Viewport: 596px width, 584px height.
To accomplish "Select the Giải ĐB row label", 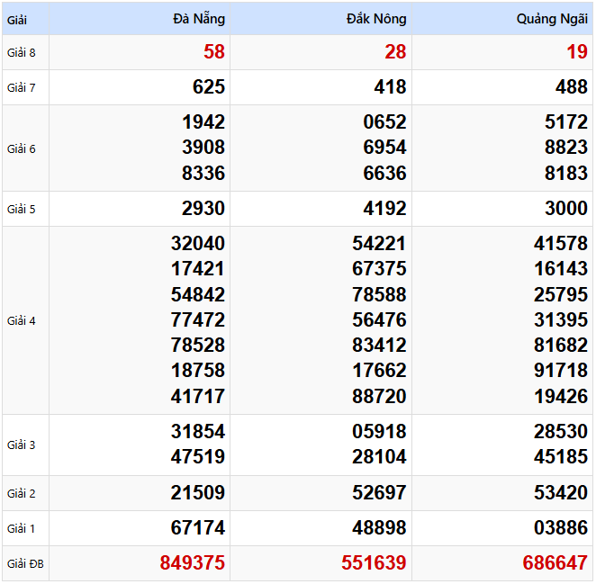I will pos(25,564).
